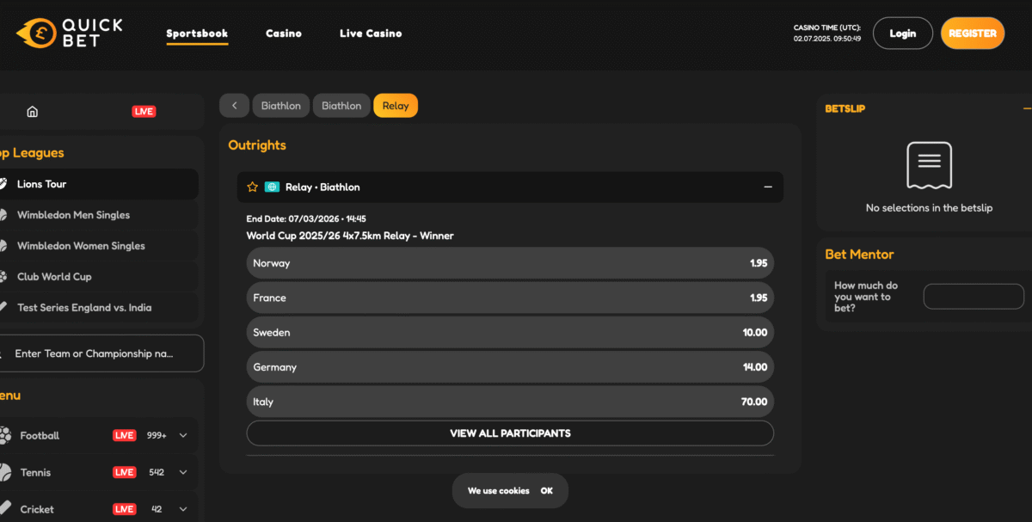Click the Casino Time UTC clock

point(827,34)
